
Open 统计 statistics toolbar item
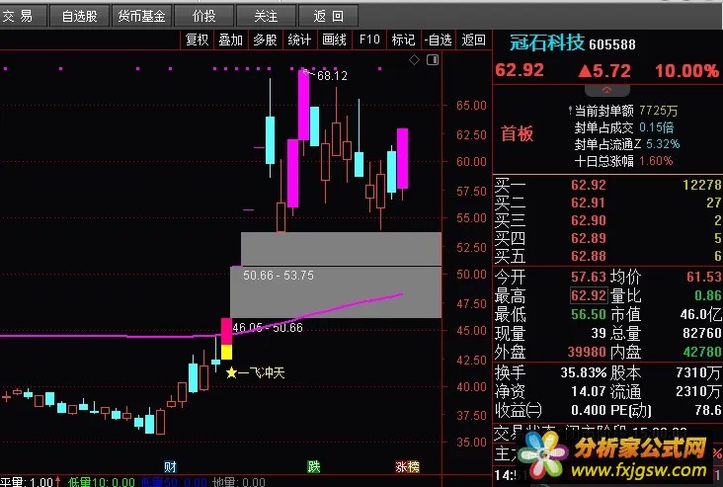[x=299, y=41]
